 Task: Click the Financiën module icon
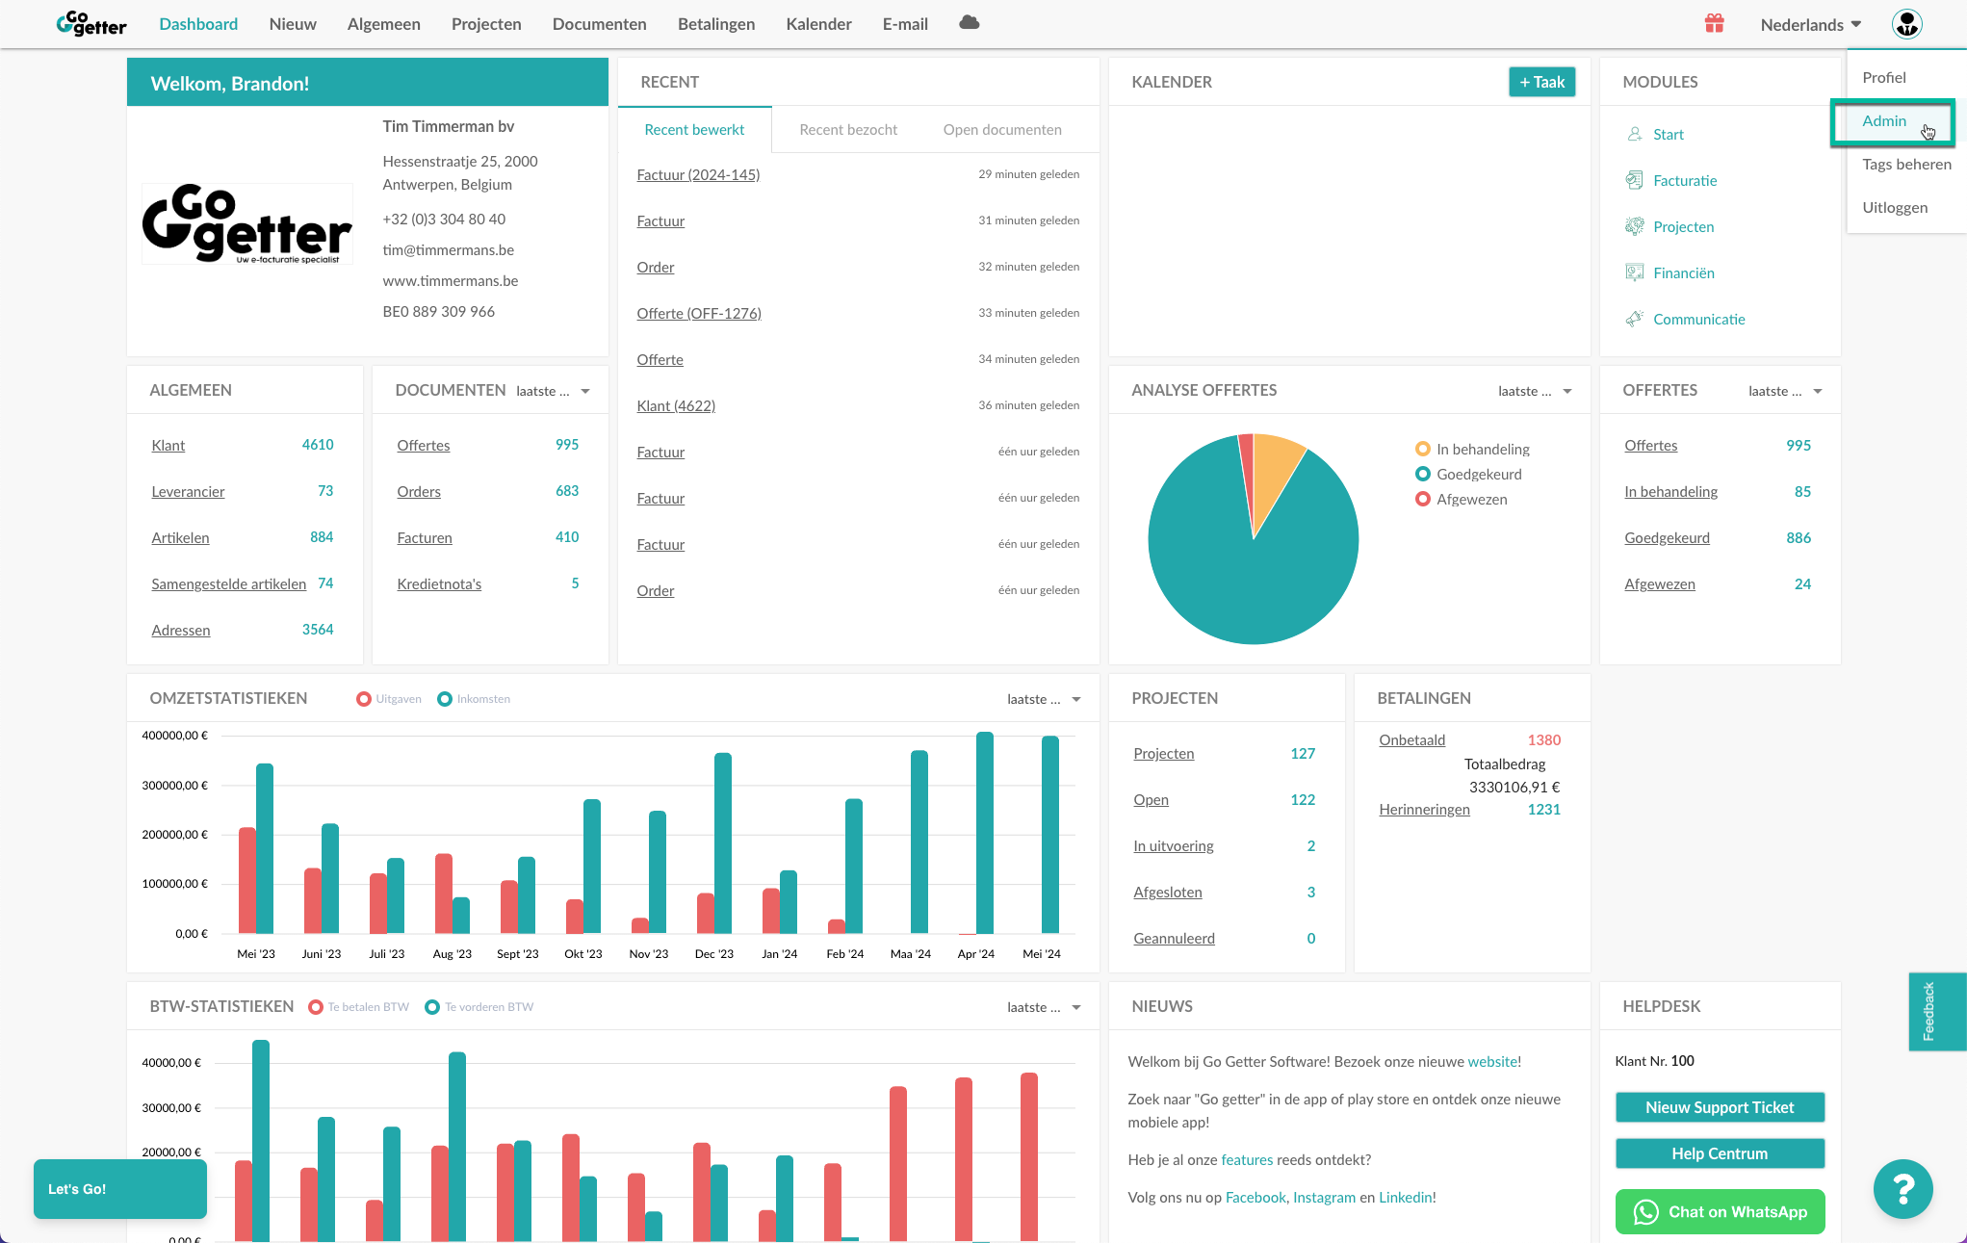point(1635,272)
